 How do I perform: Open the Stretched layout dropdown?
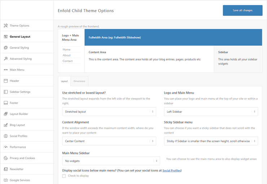pyautogui.click(x=109, y=112)
